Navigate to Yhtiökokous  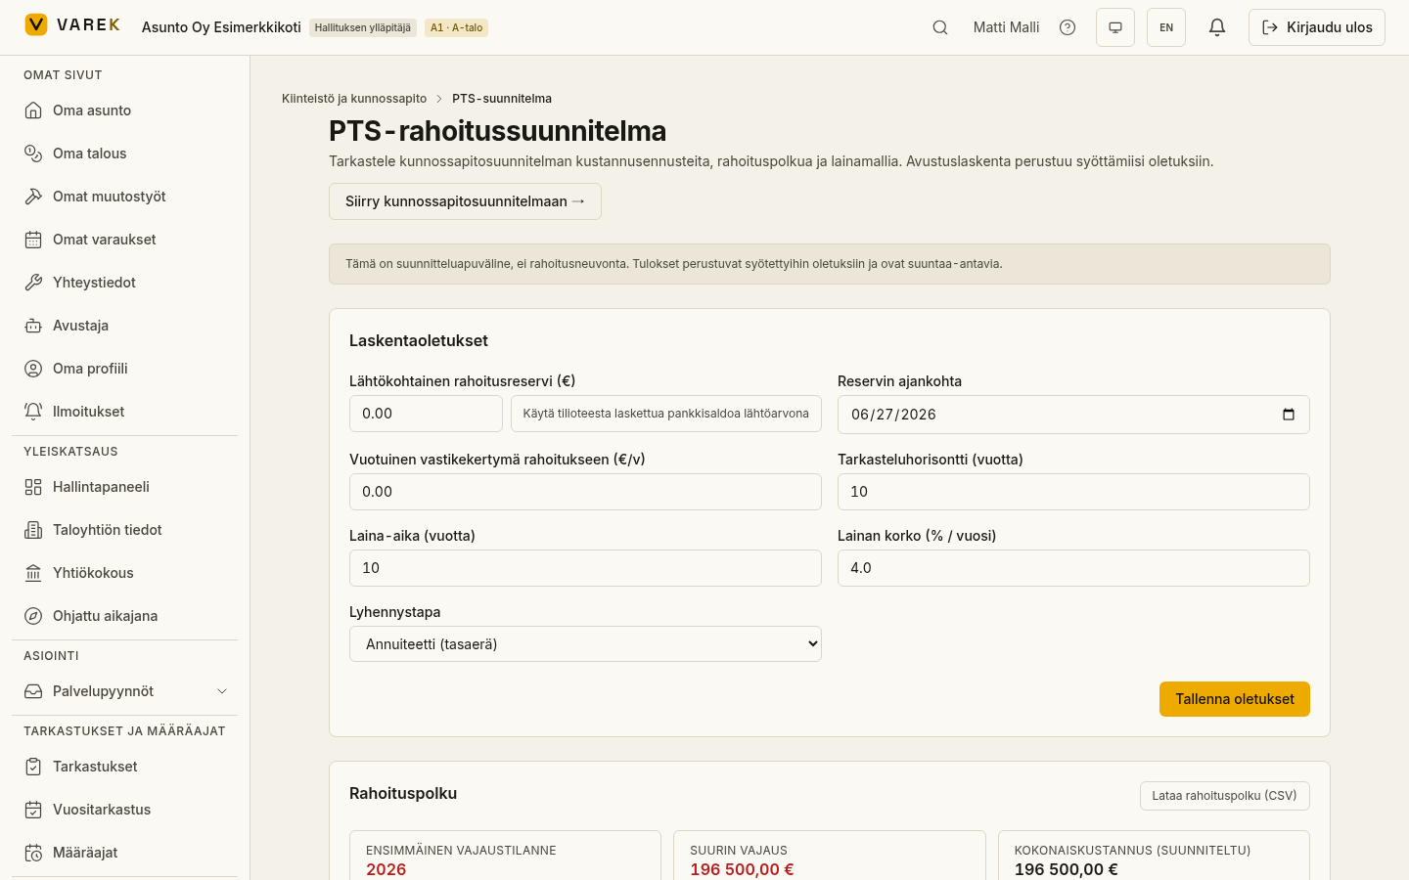point(124,573)
